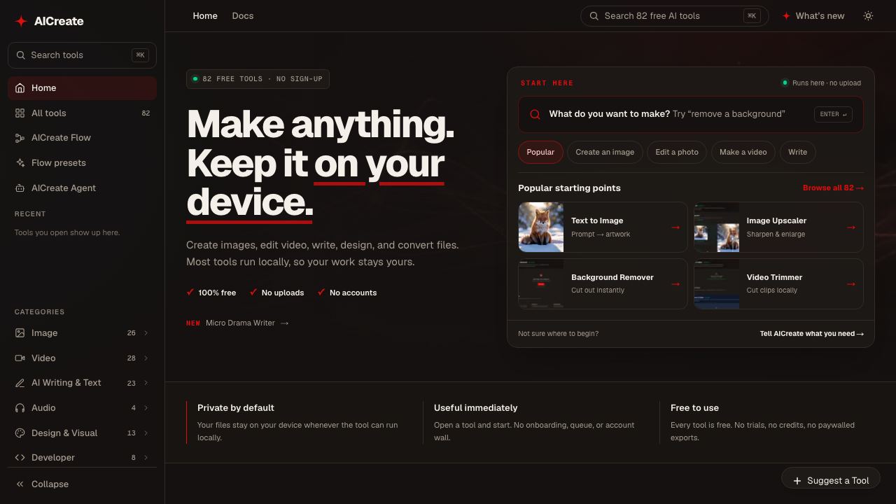
Task: Open the Text to Image fox thumbnail
Action: [x=541, y=227]
